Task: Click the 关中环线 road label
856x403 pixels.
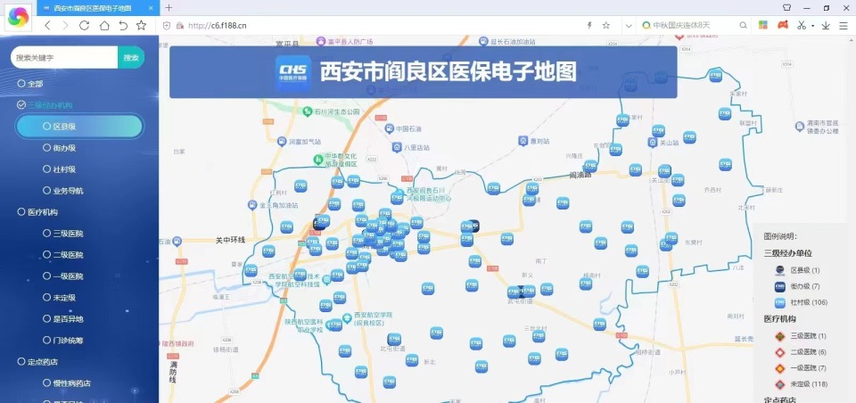Action: coord(230,240)
